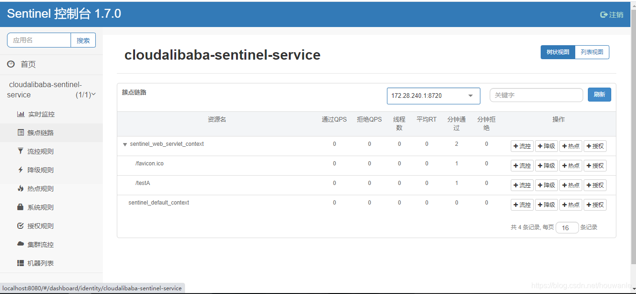Click the lightning icon for 降级规则
The image size is (636, 294).
(x=20, y=170)
